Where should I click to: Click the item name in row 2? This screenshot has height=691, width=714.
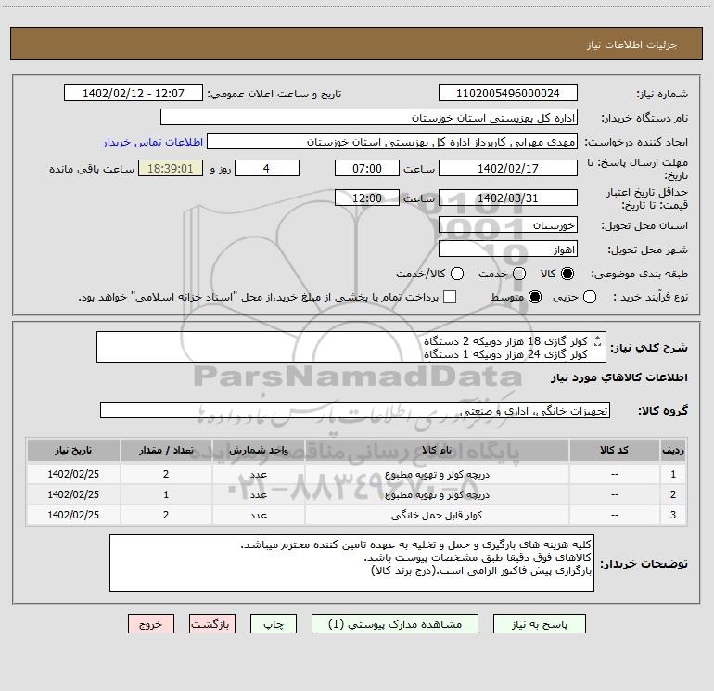pyautogui.click(x=436, y=494)
